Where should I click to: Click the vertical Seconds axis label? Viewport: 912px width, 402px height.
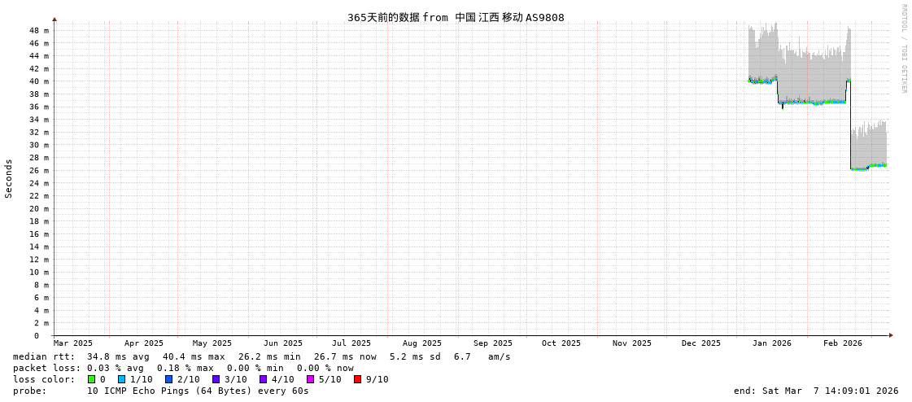coord(9,178)
